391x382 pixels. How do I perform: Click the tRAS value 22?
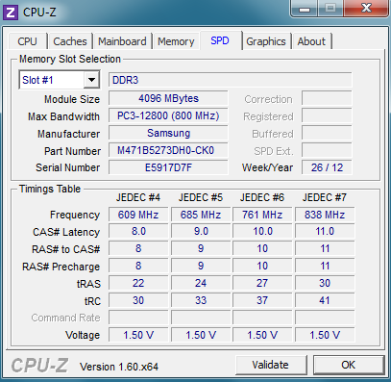tap(138, 283)
